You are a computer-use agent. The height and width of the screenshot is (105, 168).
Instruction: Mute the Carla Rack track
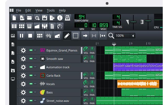[31, 75]
